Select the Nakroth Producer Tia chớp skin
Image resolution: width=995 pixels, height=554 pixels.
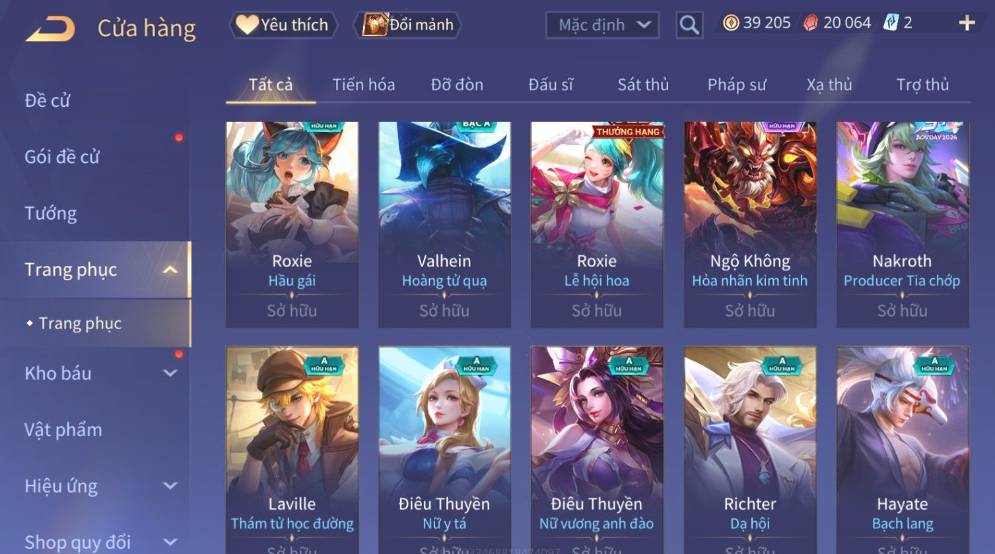click(903, 225)
